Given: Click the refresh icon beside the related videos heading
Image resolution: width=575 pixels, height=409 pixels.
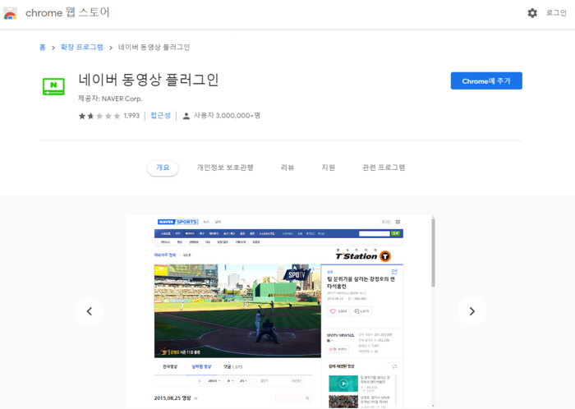Looking at the screenshot, I should pos(394,366).
